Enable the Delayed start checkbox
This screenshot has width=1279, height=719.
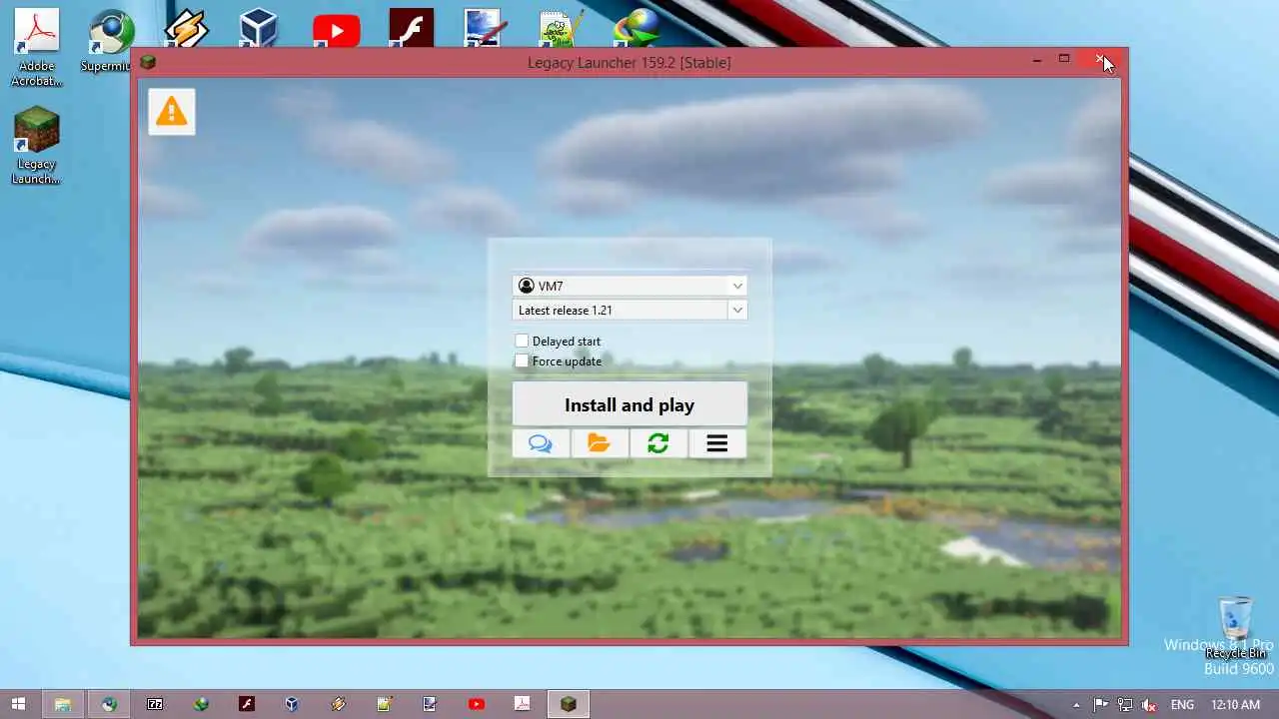522,342
